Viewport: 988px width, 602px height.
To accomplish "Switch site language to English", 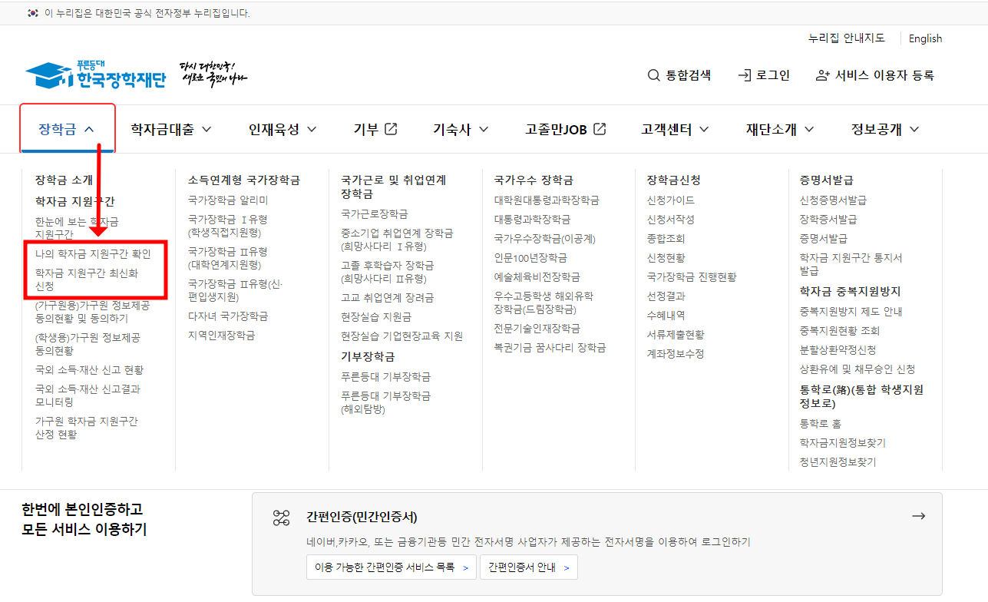I will [925, 38].
